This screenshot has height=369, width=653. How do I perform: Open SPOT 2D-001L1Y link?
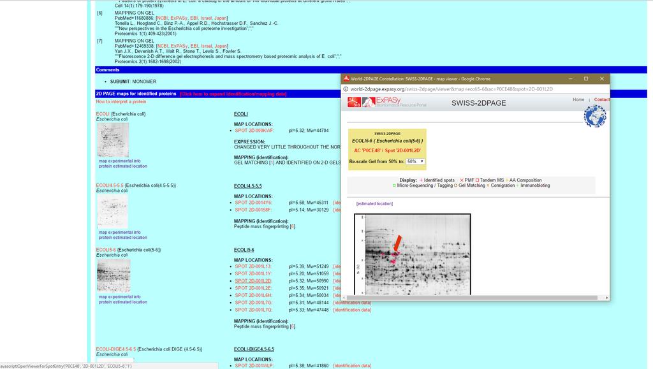click(254, 274)
